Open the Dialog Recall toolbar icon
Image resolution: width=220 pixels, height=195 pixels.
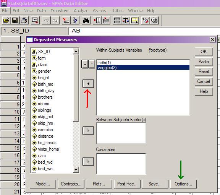tap(35, 21)
